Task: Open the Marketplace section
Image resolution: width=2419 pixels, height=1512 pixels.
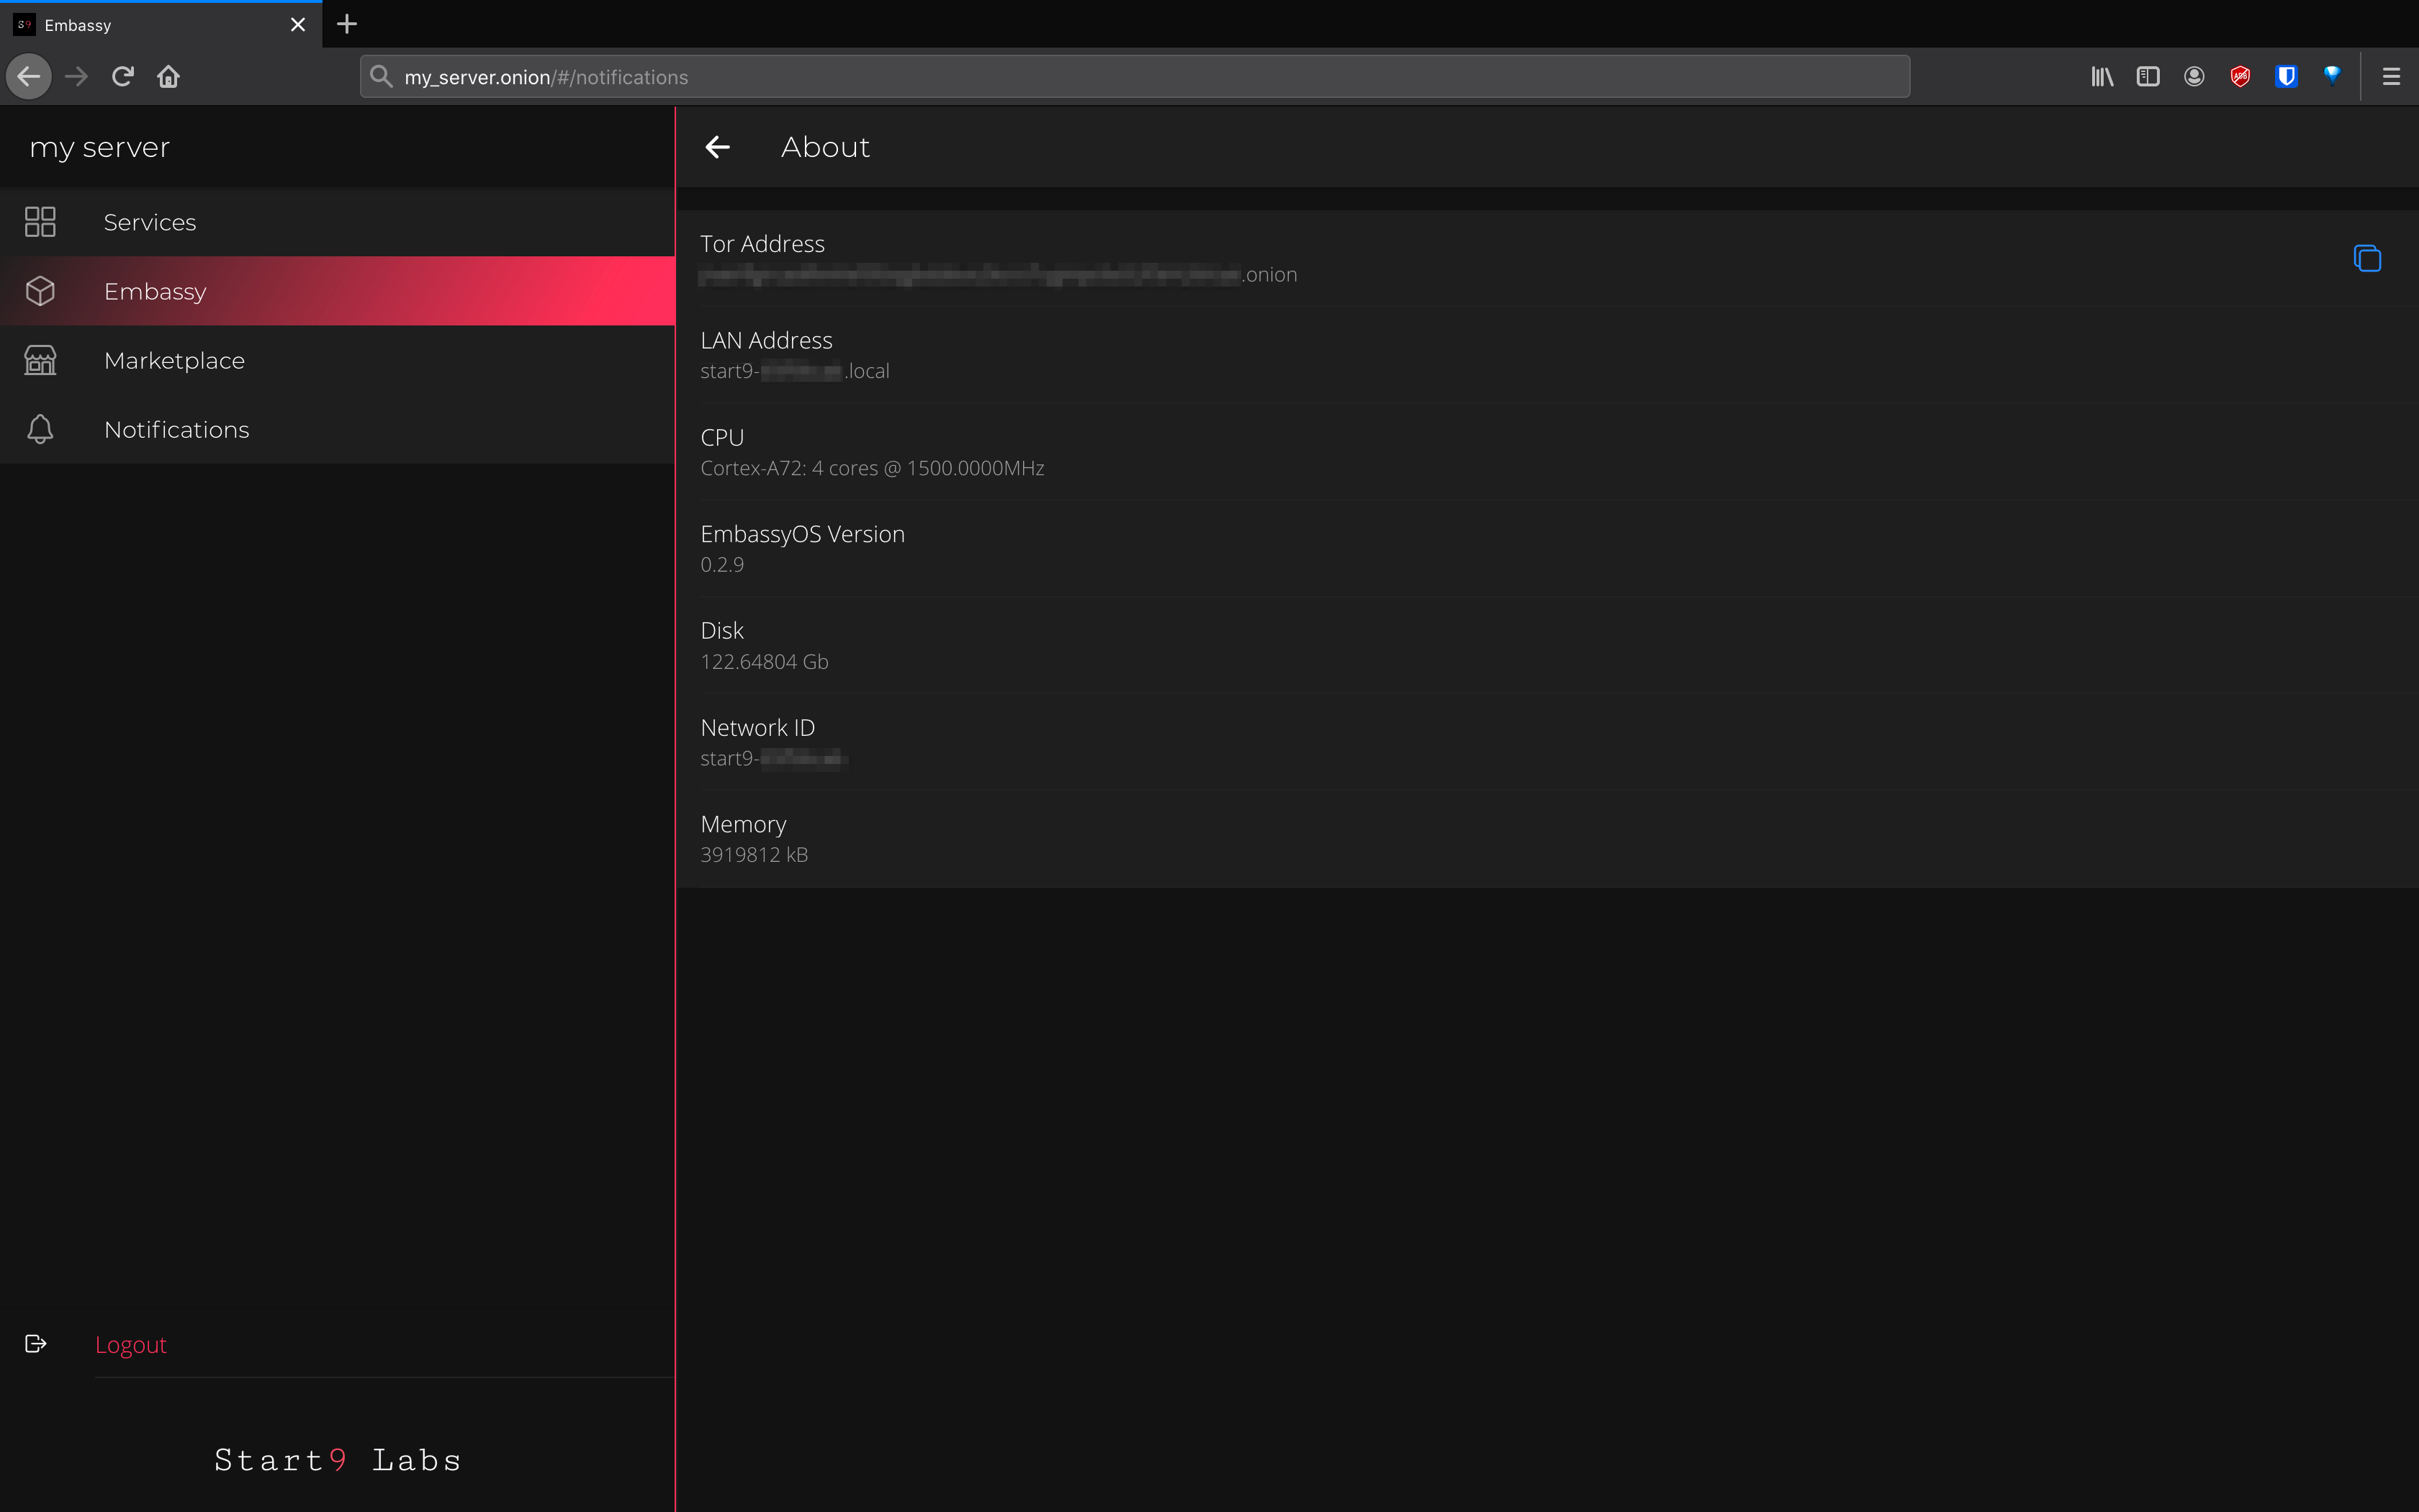Action: (174, 360)
